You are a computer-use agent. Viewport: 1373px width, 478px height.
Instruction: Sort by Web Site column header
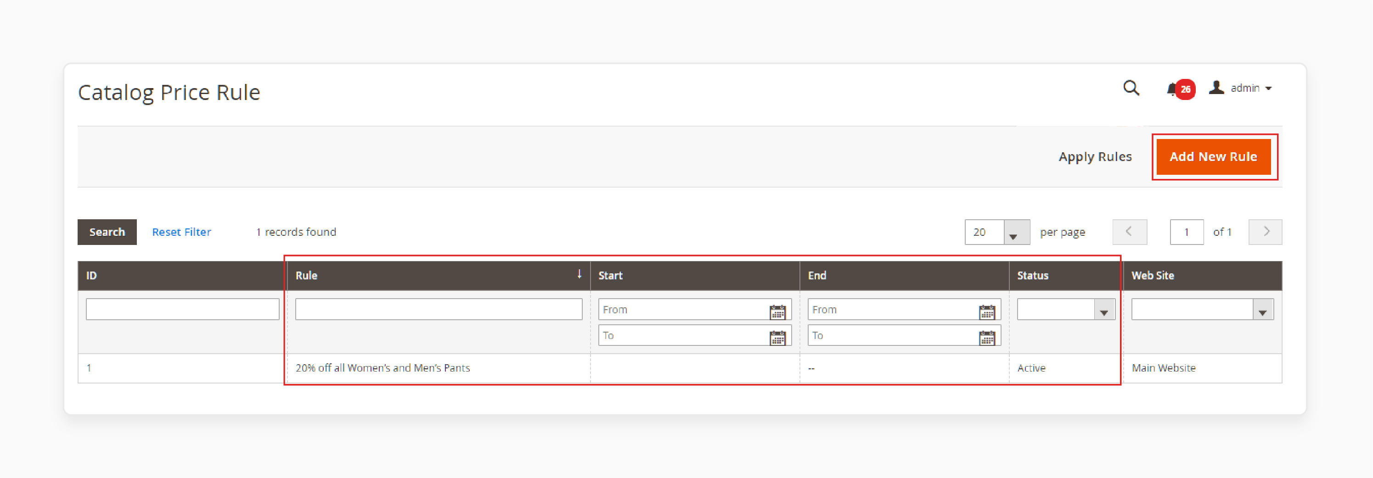(x=1203, y=276)
